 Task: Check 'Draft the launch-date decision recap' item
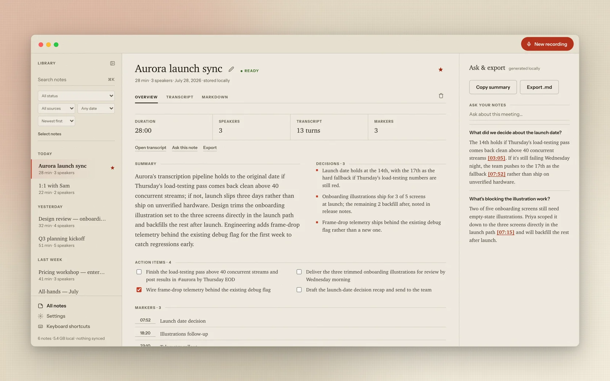(299, 290)
